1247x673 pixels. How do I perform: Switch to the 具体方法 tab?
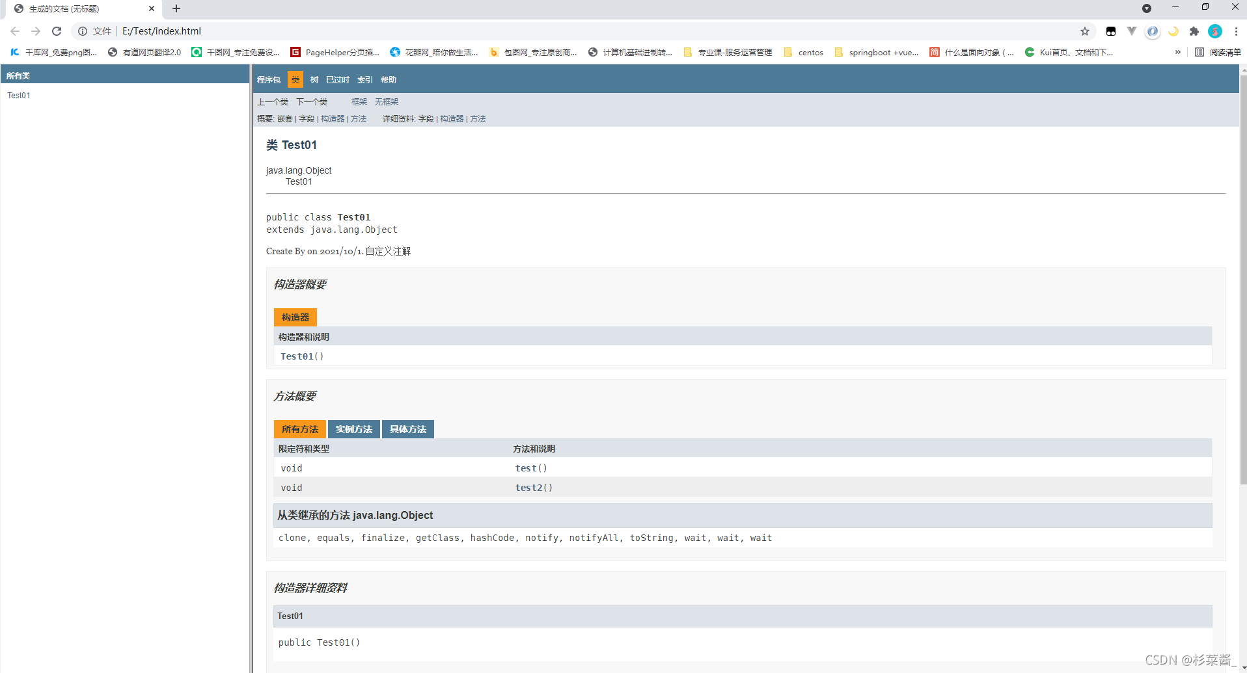[408, 429]
